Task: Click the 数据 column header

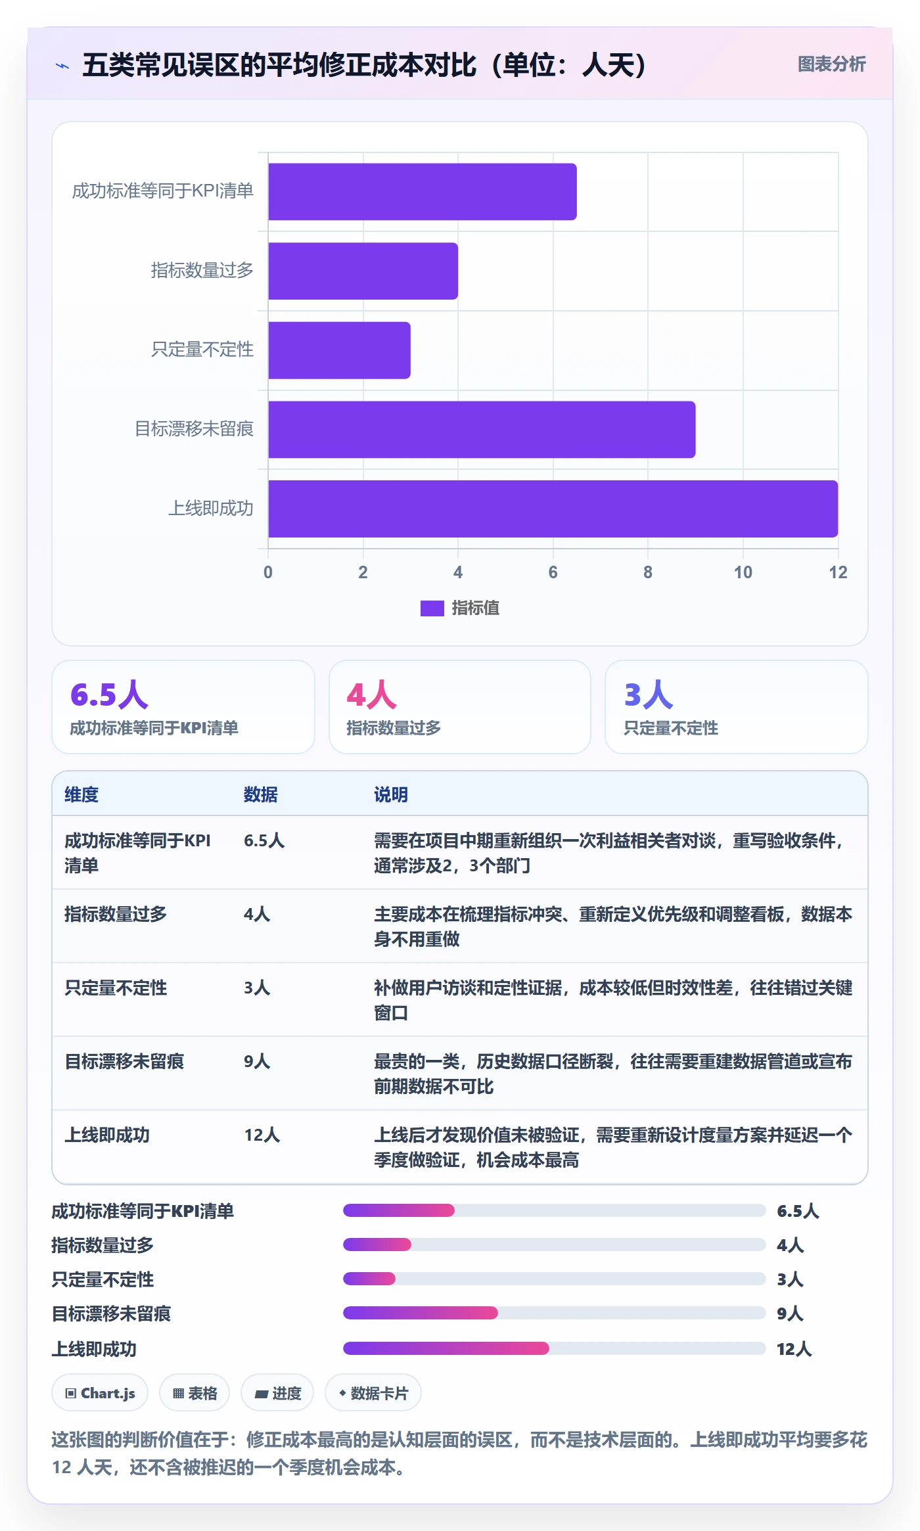Action: tap(261, 794)
